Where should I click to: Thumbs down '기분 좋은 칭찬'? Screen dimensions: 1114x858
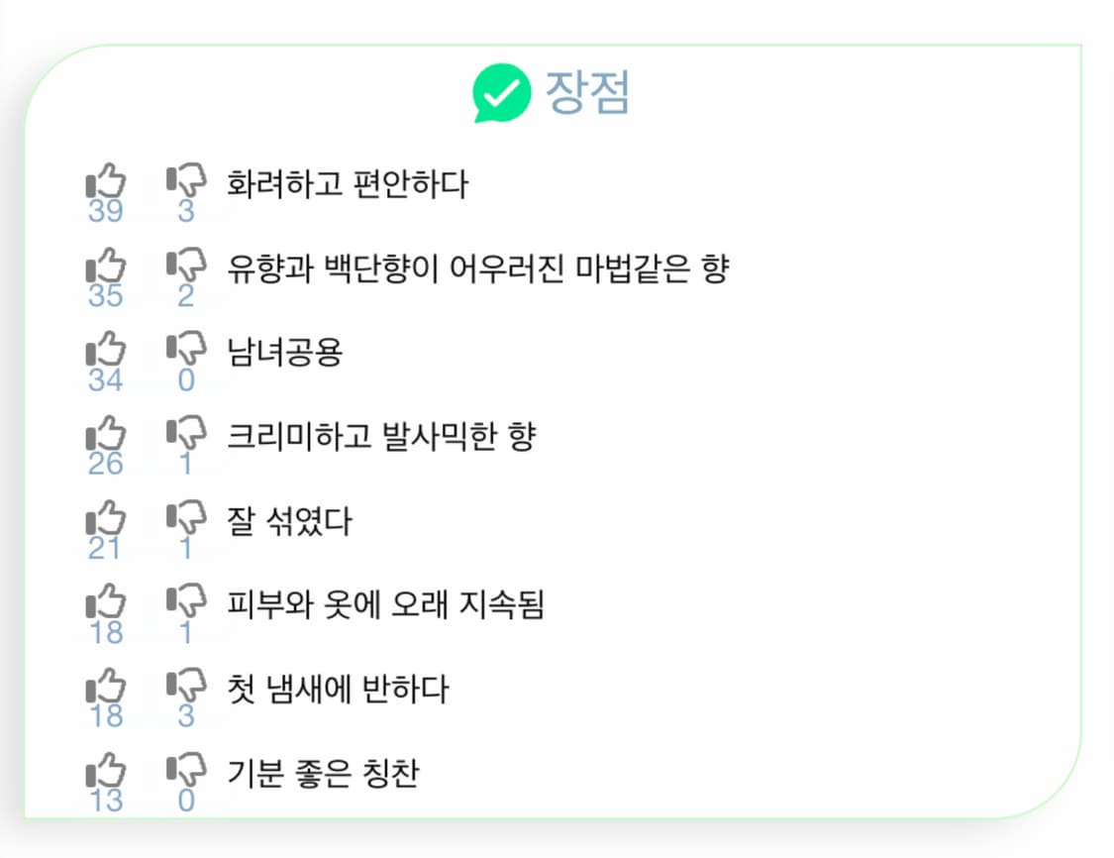[x=186, y=770]
